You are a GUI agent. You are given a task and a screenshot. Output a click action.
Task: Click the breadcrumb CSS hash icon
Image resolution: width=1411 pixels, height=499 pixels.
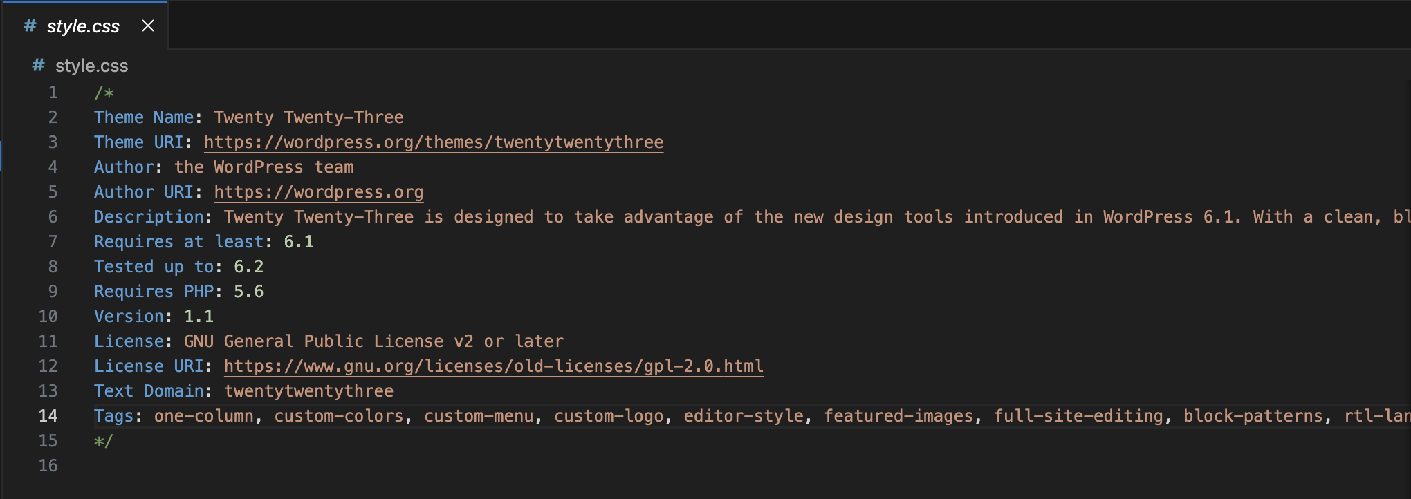pos(38,65)
